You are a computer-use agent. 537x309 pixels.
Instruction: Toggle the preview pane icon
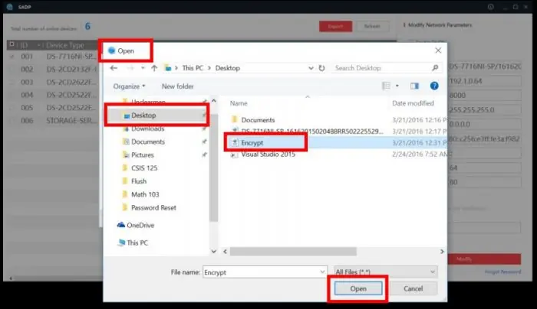(414, 86)
